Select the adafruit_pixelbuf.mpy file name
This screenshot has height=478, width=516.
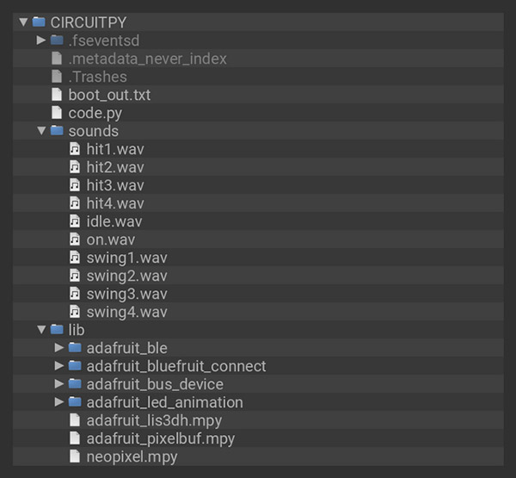[x=161, y=439]
